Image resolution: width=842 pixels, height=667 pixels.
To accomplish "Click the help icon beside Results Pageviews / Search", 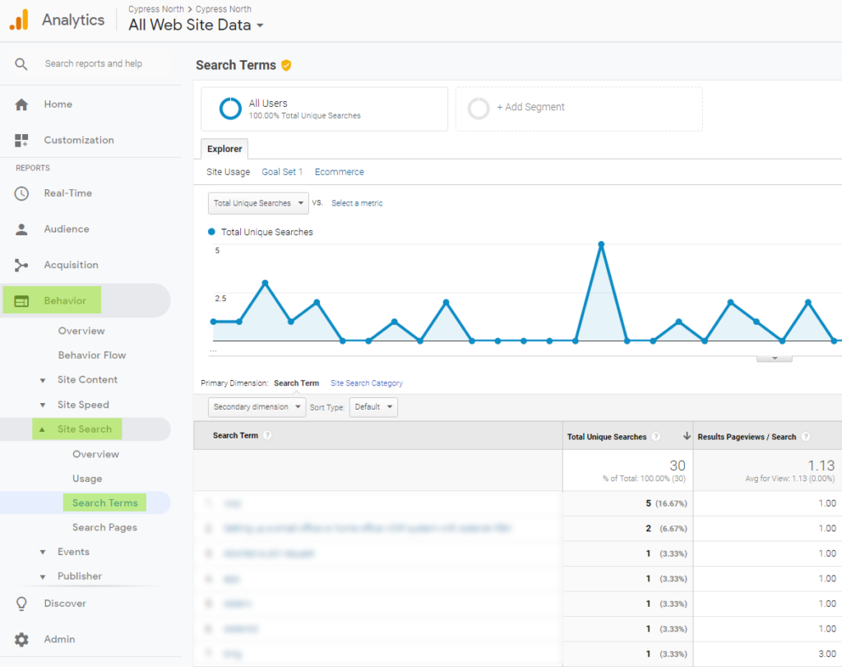I will click(x=806, y=438).
